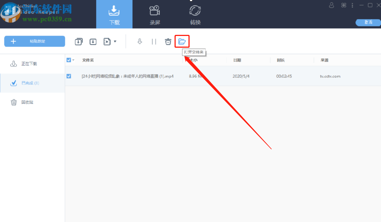Click the user account icon
Image resolution: width=381 pixels, height=222 pixels.
coord(331,5)
